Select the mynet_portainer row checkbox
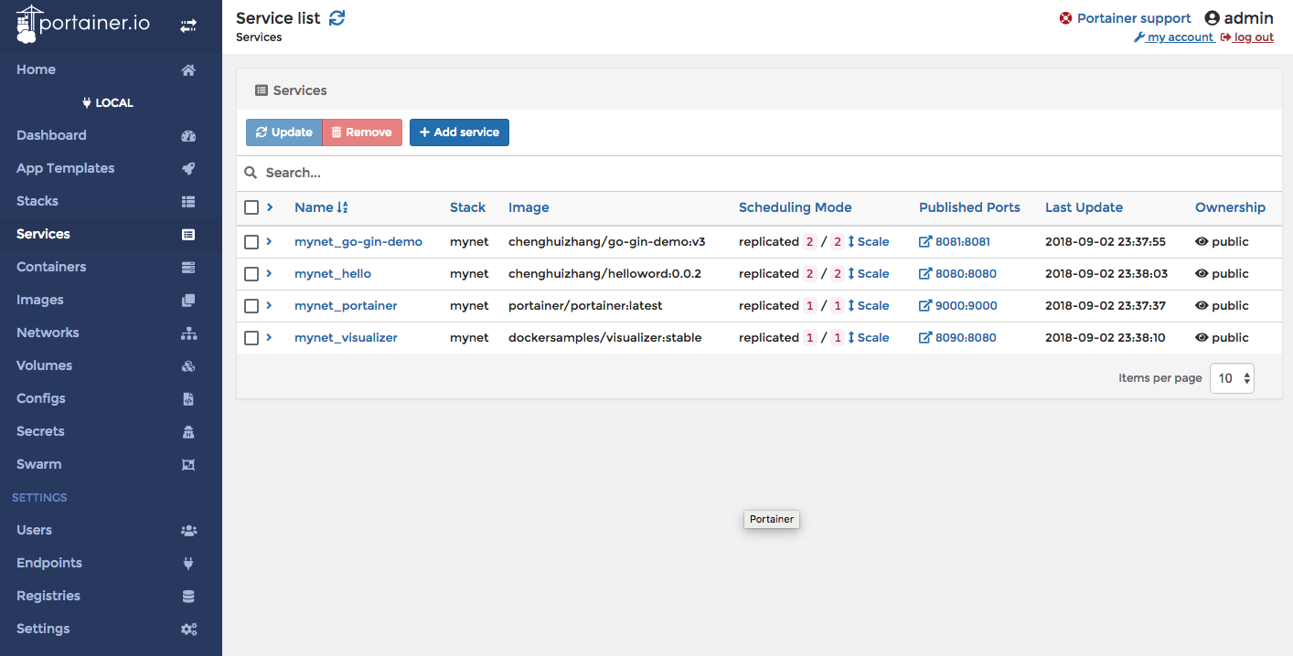Screen dimensions: 1293x656 (251, 306)
